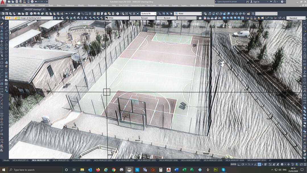Viewport: 307px width, 173px height.
Task: Click the layer color swatch square
Action: point(18,18)
